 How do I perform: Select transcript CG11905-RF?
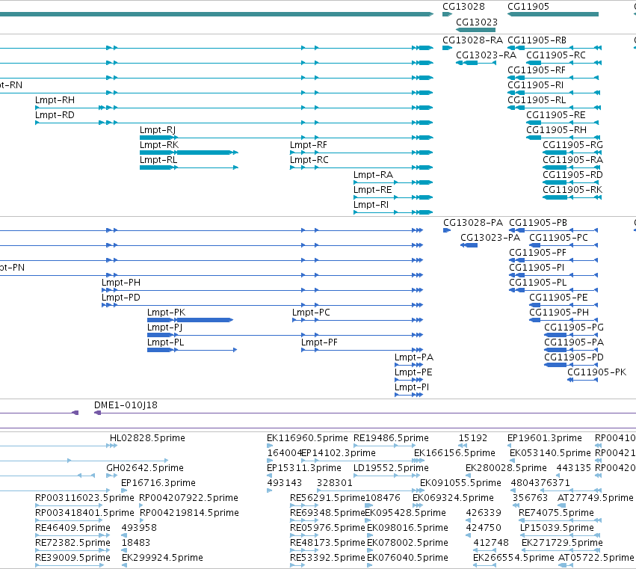click(536, 70)
